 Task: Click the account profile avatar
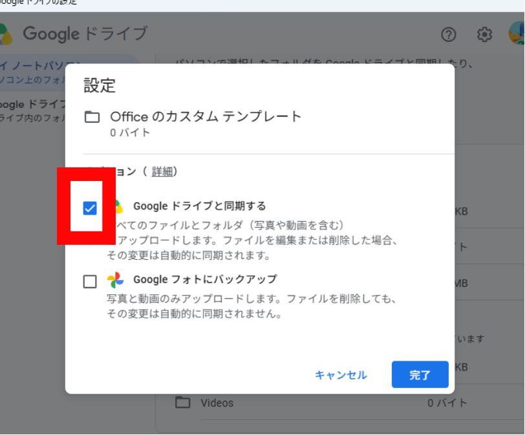click(517, 34)
